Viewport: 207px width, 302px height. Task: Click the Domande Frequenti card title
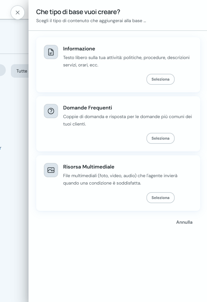click(x=87, y=108)
